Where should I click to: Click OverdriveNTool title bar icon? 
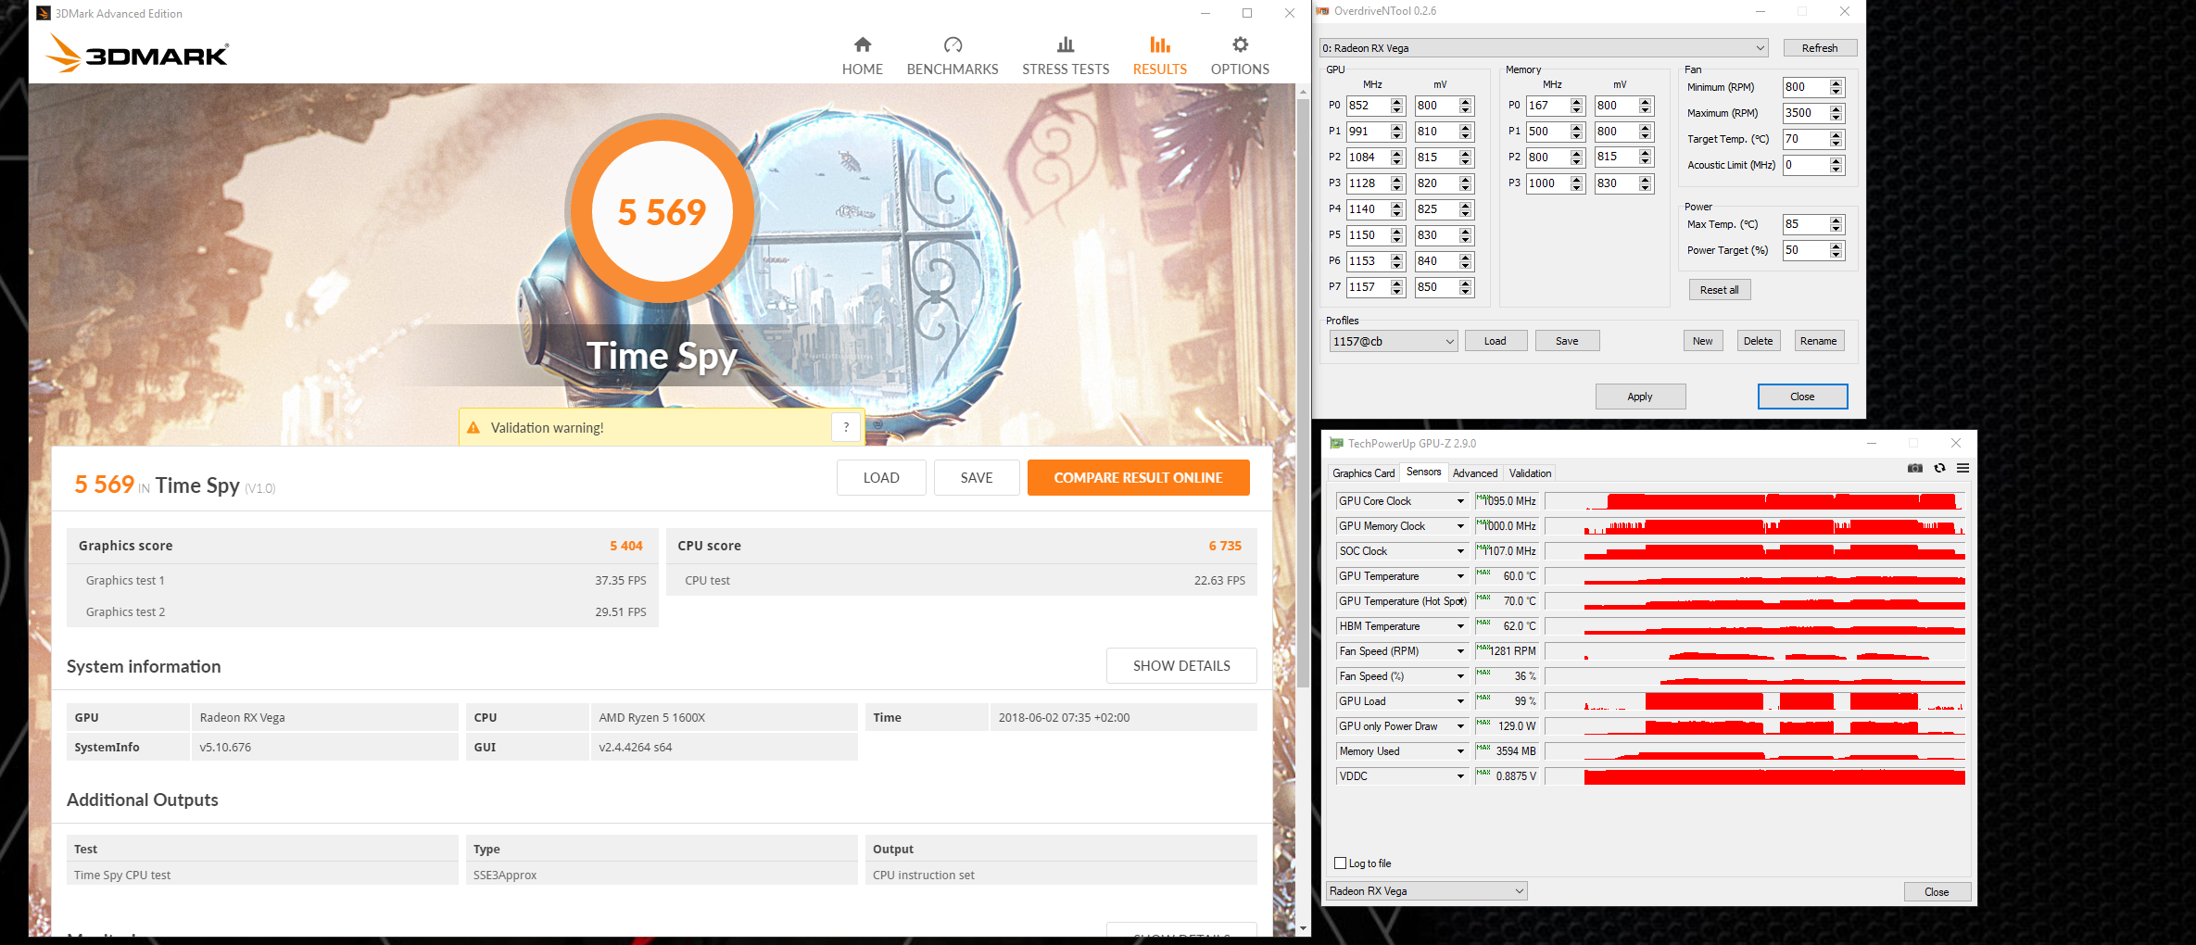point(1323,11)
